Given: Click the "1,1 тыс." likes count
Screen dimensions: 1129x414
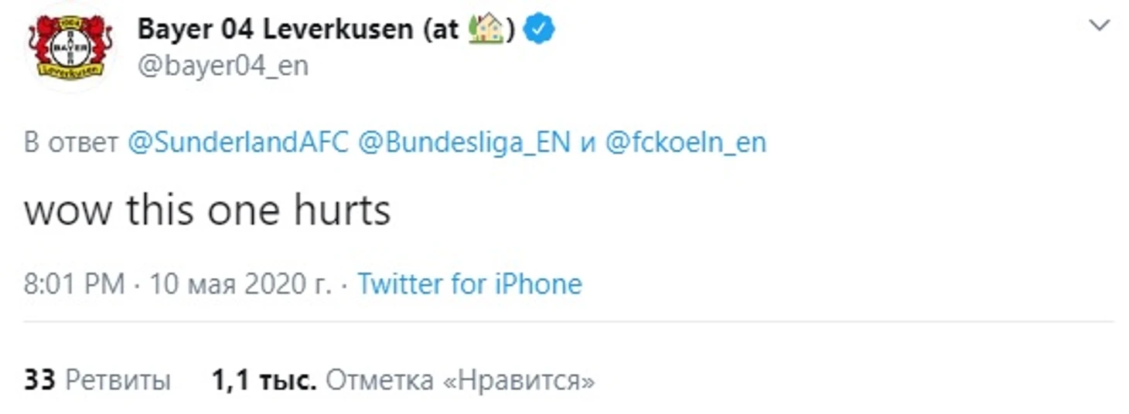Looking at the screenshot, I should tap(264, 380).
